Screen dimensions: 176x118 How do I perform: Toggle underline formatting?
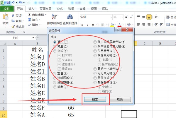point(93,25)
